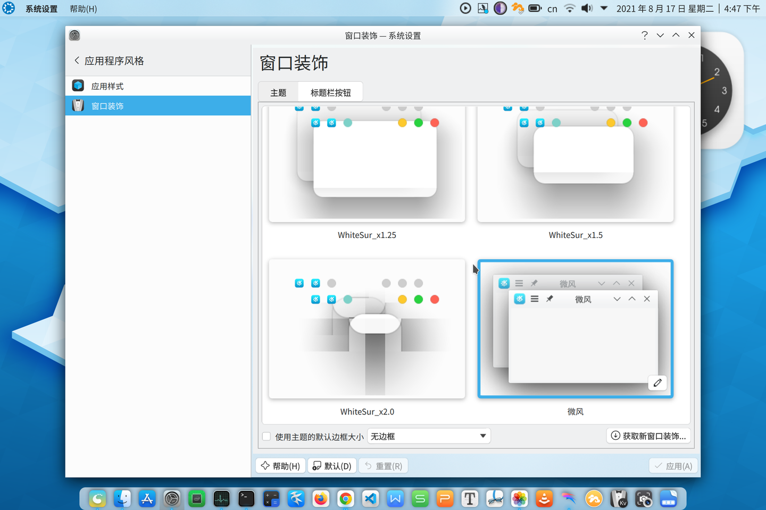Open the orange cloud app in the dock
Image resolution: width=766 pixels, height=510 pixels.
tap(594, 498)
